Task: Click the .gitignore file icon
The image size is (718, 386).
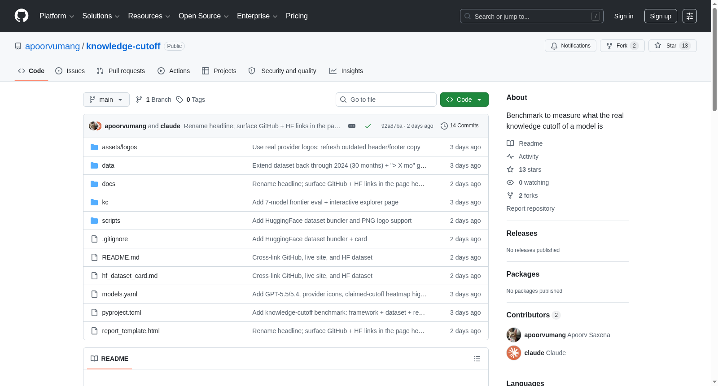Action: point(94,239)
